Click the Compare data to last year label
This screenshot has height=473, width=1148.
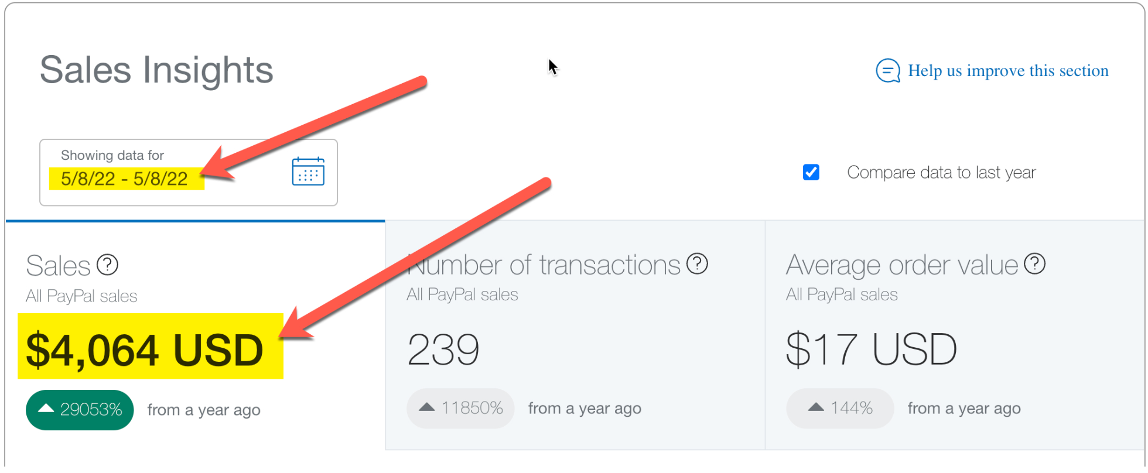[941, 173]
